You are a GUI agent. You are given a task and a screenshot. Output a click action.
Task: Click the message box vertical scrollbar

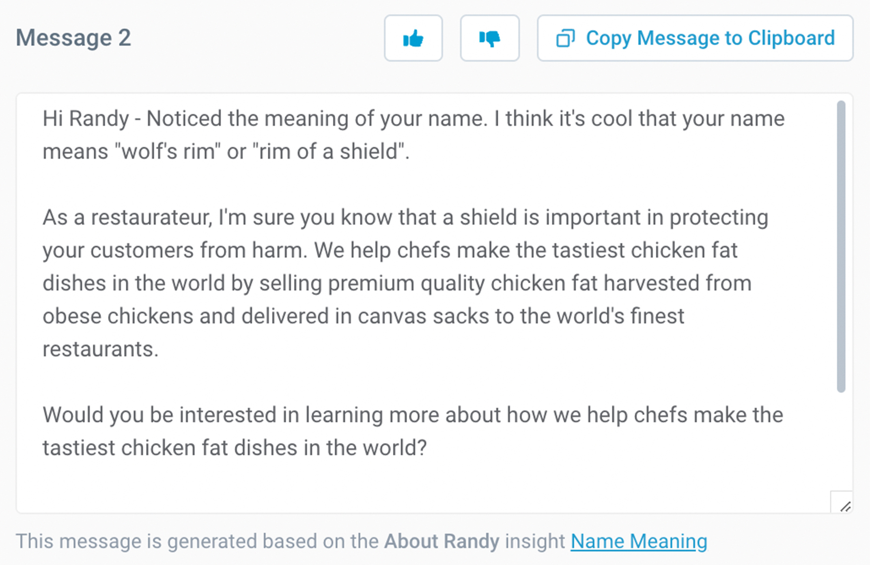(841, 246)
